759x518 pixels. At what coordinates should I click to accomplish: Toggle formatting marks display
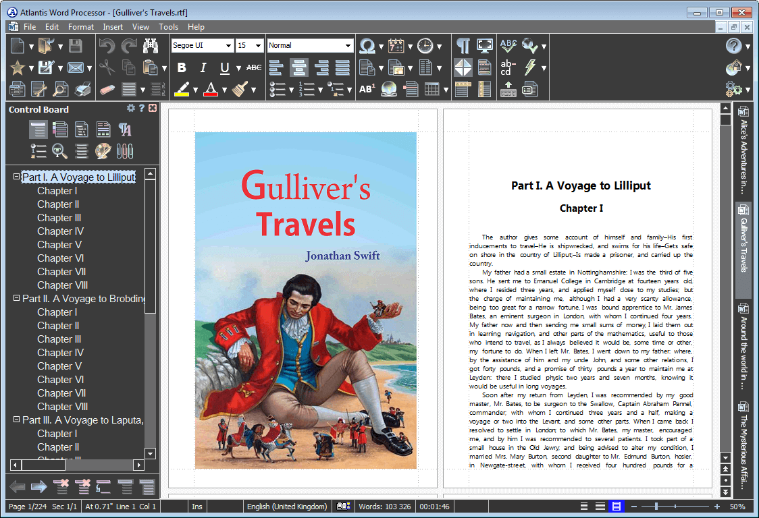click(463, 45)
